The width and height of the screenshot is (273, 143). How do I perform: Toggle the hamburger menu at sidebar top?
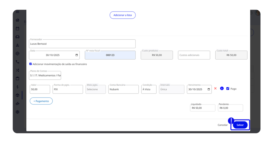click(x=18, y=12)
